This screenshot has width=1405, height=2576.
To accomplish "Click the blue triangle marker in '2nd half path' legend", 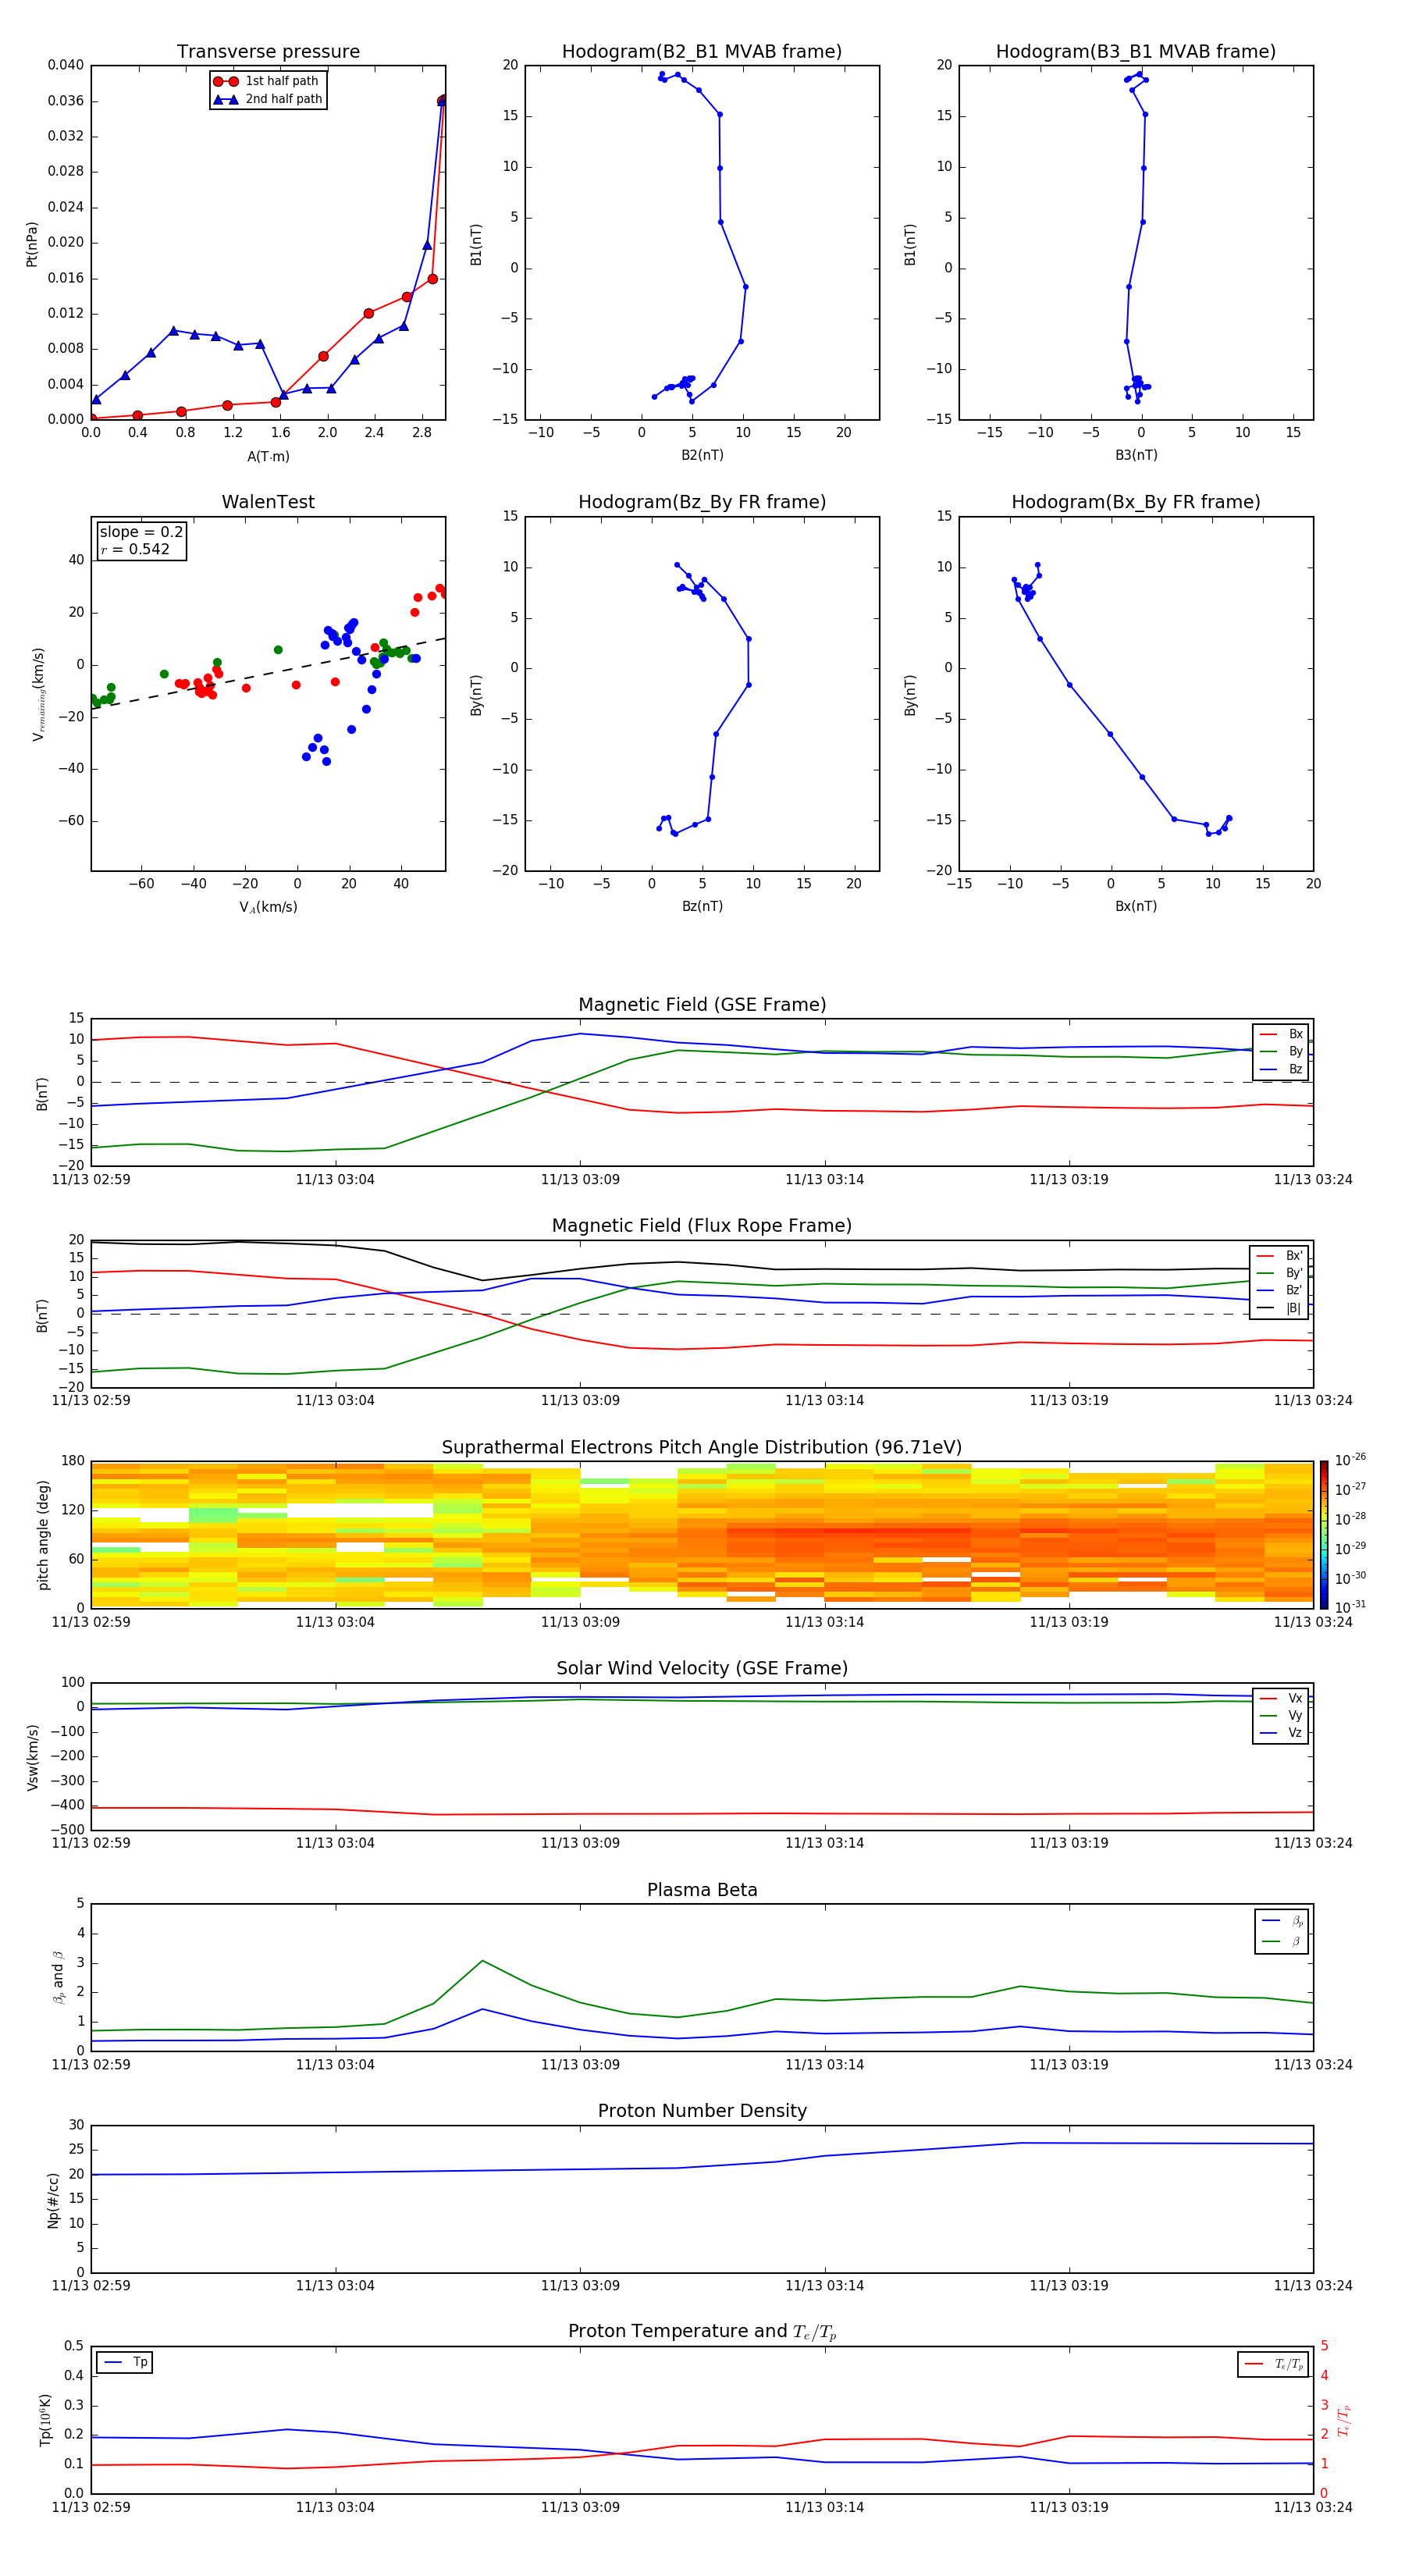I will (225, 100).
